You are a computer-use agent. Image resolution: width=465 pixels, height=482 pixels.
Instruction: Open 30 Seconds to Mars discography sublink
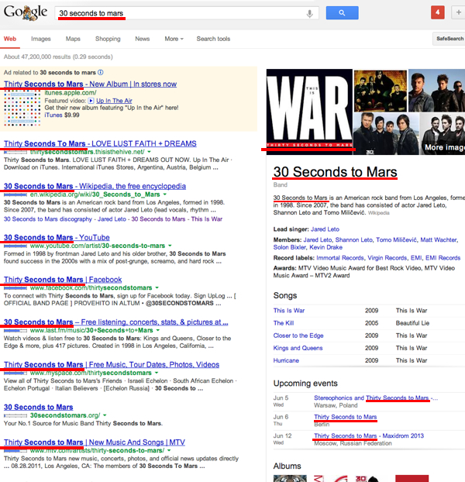pos(47,219)
